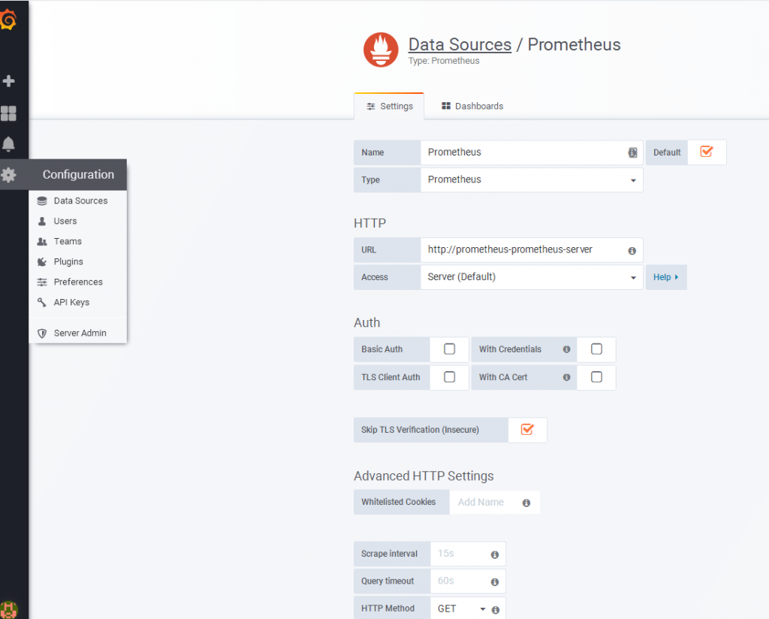This screenshot has height=619, width=769.
Task: Toggle the Default data source checkbox
Action: tap(707, 152)
